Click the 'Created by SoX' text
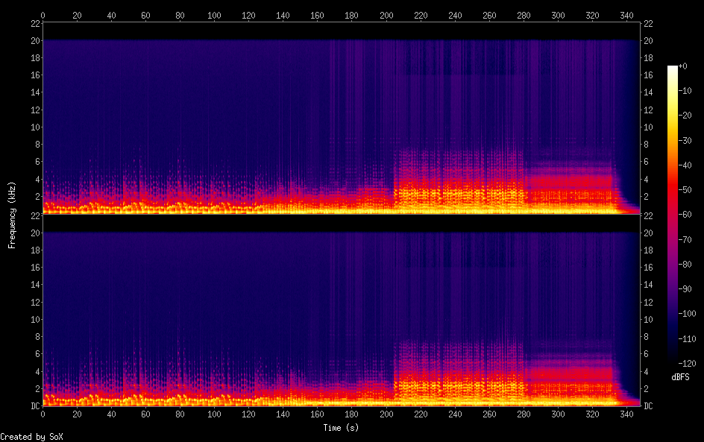The height and width of the screenshot is (442, 704). pos(26,437)
